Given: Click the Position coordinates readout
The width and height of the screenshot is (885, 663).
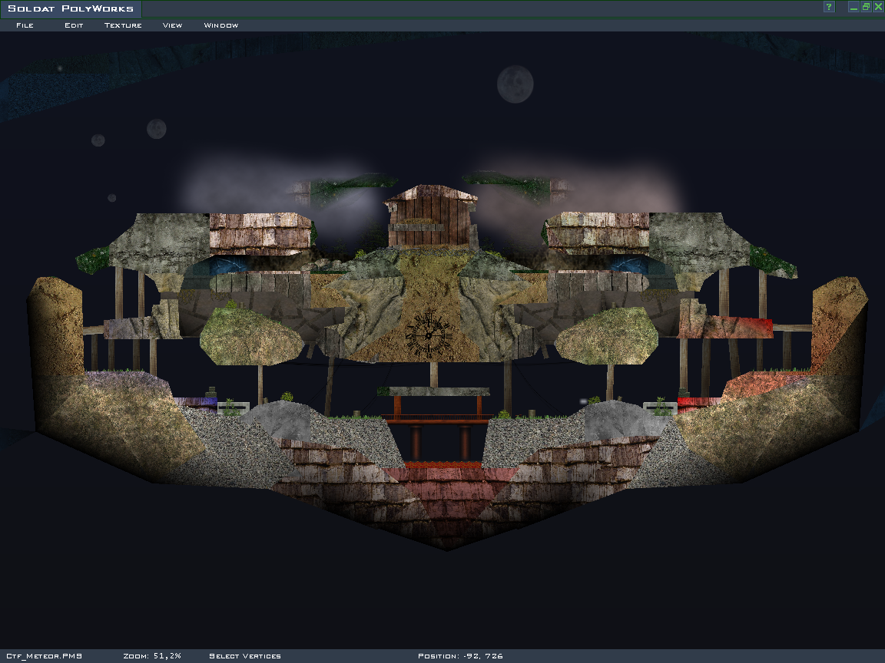Looking at the screenshot, I should [x=460, y=656].
